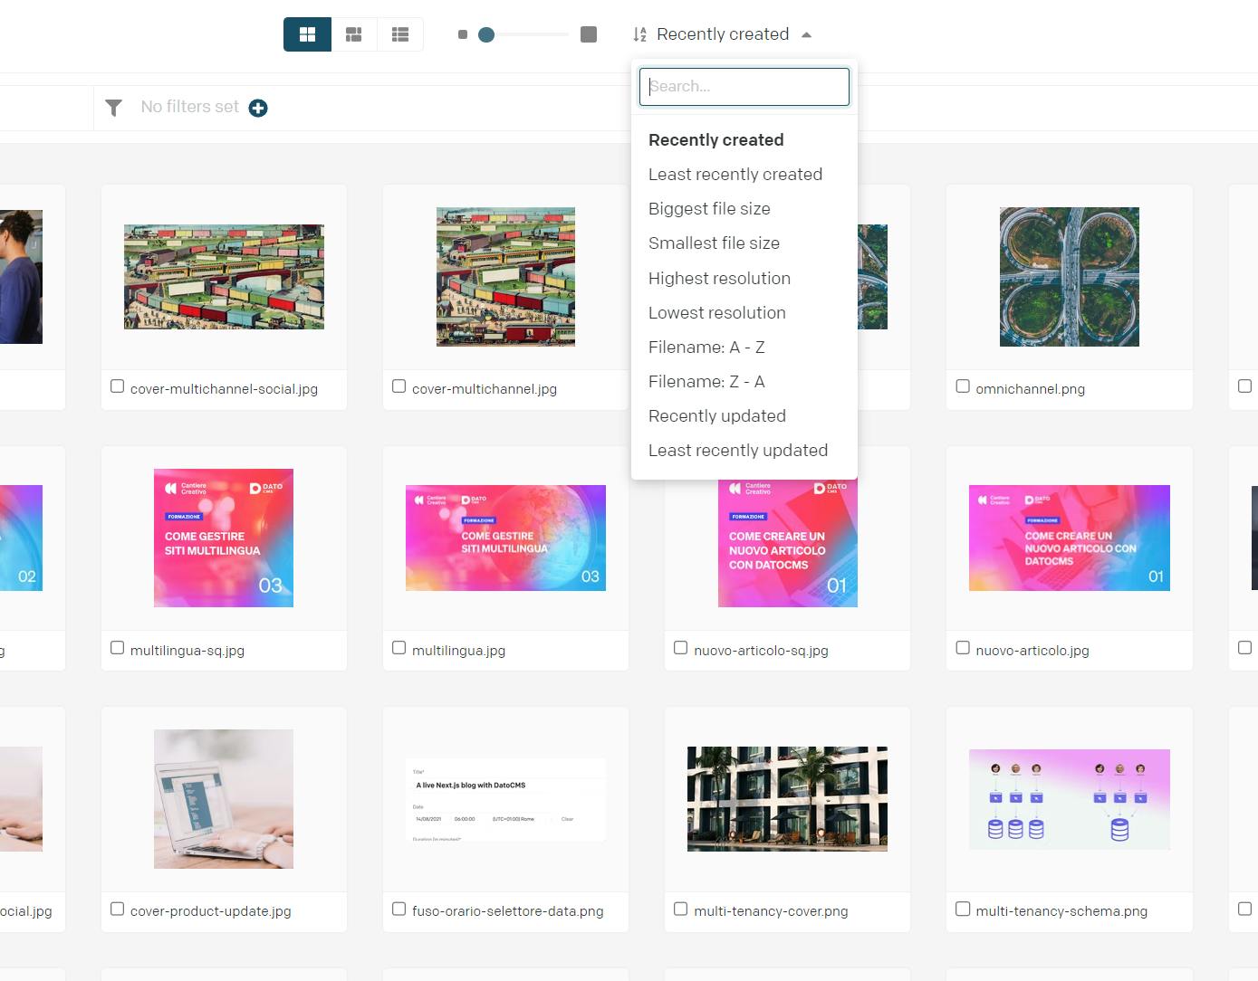This screenshot has height=981, width=1258.
Task: Click the funnel filter icon
Action: [x=113, y=108]
